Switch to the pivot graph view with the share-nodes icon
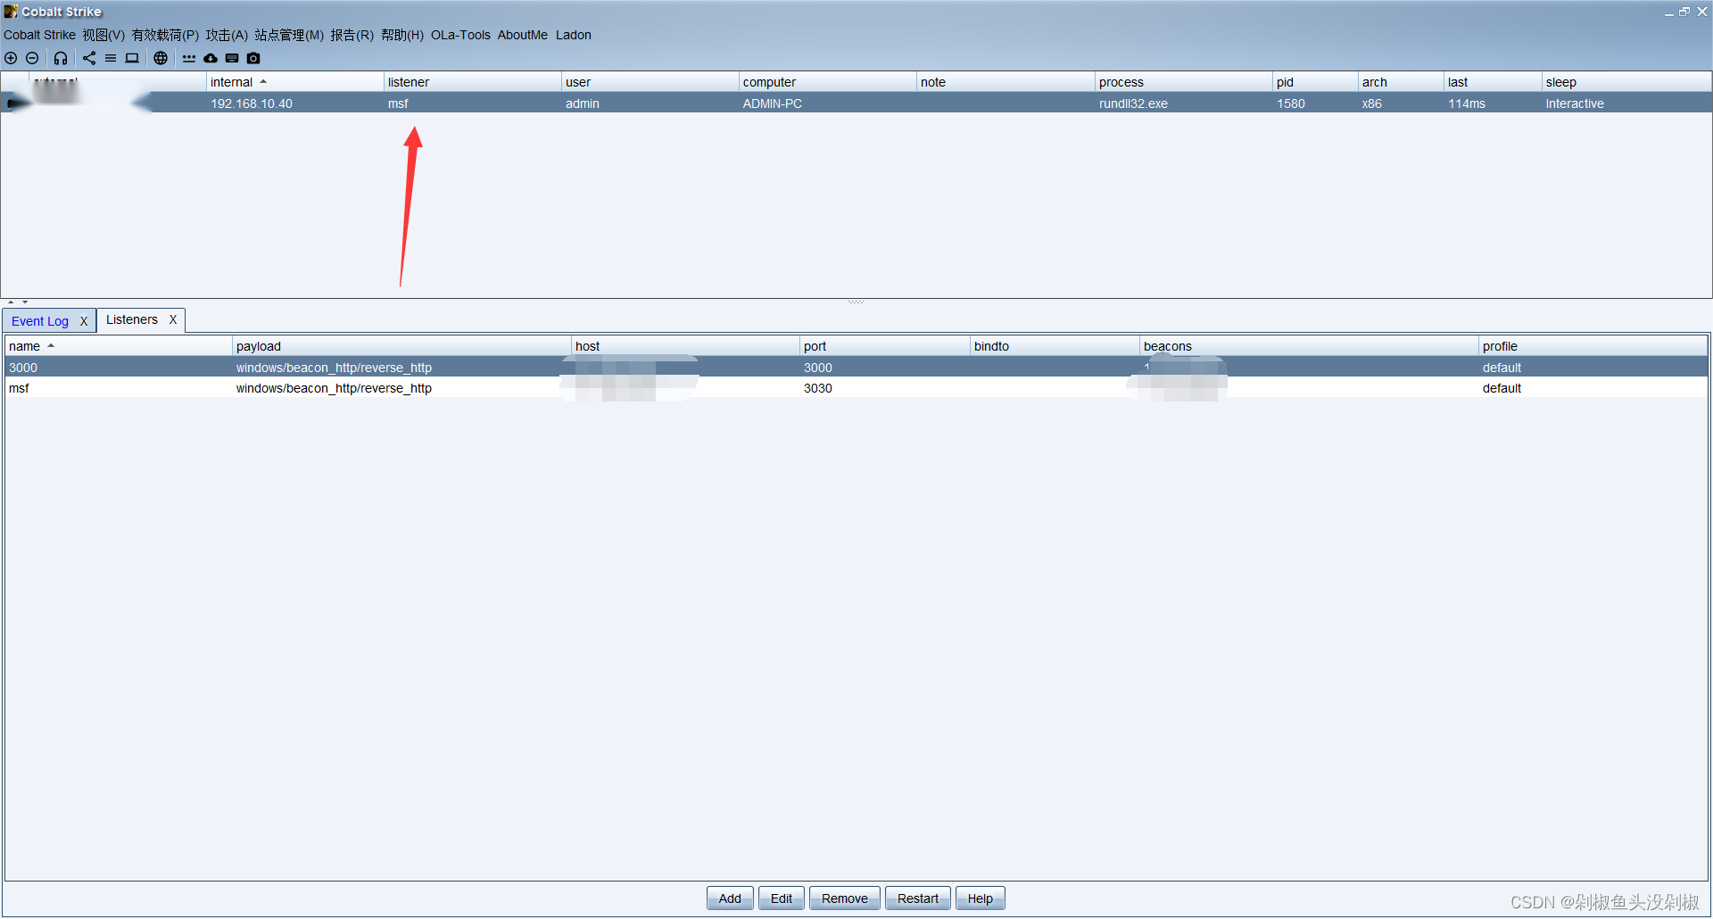 pyautogui.click(x=89, y=58)
